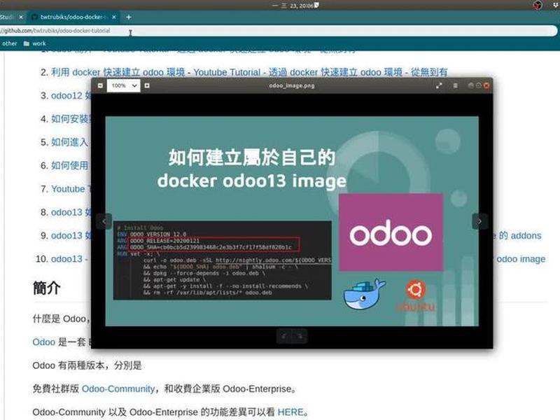This screenshot has width=560, height=420.
Task: Switch to twtrubiks/odoo-docker browser tab
Action: point(74,17)
